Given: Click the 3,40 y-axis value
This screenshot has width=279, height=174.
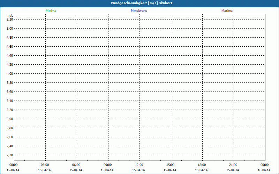Looking at the screenshot, I should coord(10,101).
